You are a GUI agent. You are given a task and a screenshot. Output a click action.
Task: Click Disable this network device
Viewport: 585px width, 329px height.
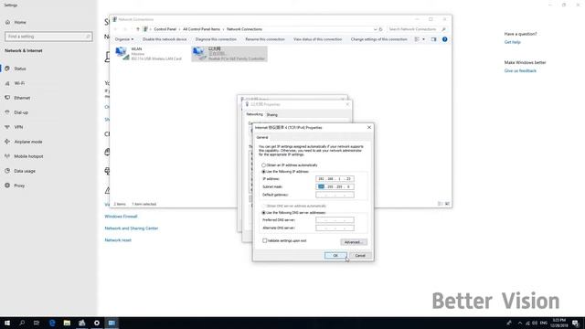click(x=165, y=39)
